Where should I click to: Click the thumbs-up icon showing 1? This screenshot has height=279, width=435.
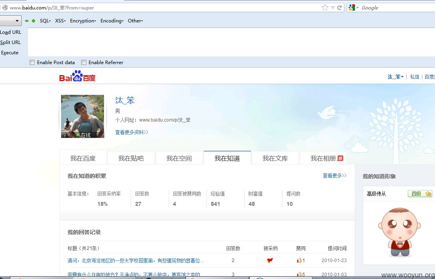[299, 260]
